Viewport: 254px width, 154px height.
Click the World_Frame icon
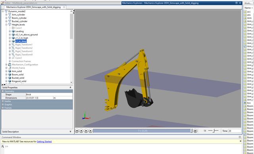click(10, 68)
